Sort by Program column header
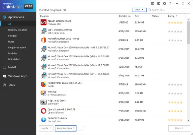Viewport: 193px width, 135px height. pyautogui.click(x=44, y=16)
